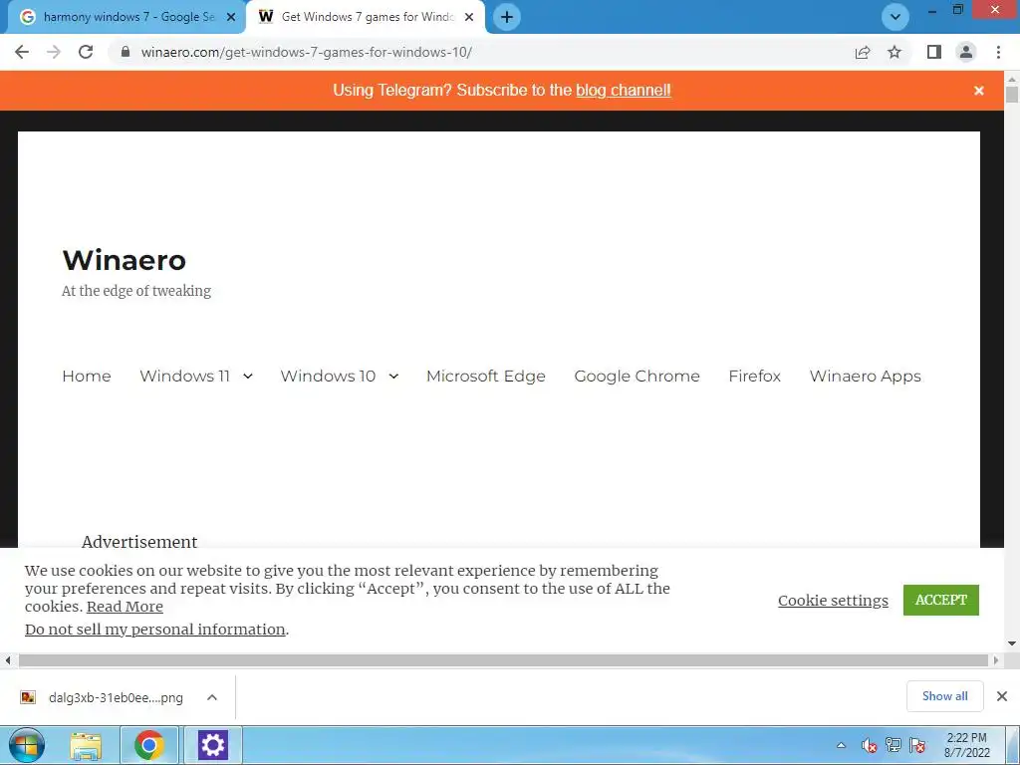Open the Windows 11 menu item
This screenshot has height=765, width=1020.
(184, 376)
